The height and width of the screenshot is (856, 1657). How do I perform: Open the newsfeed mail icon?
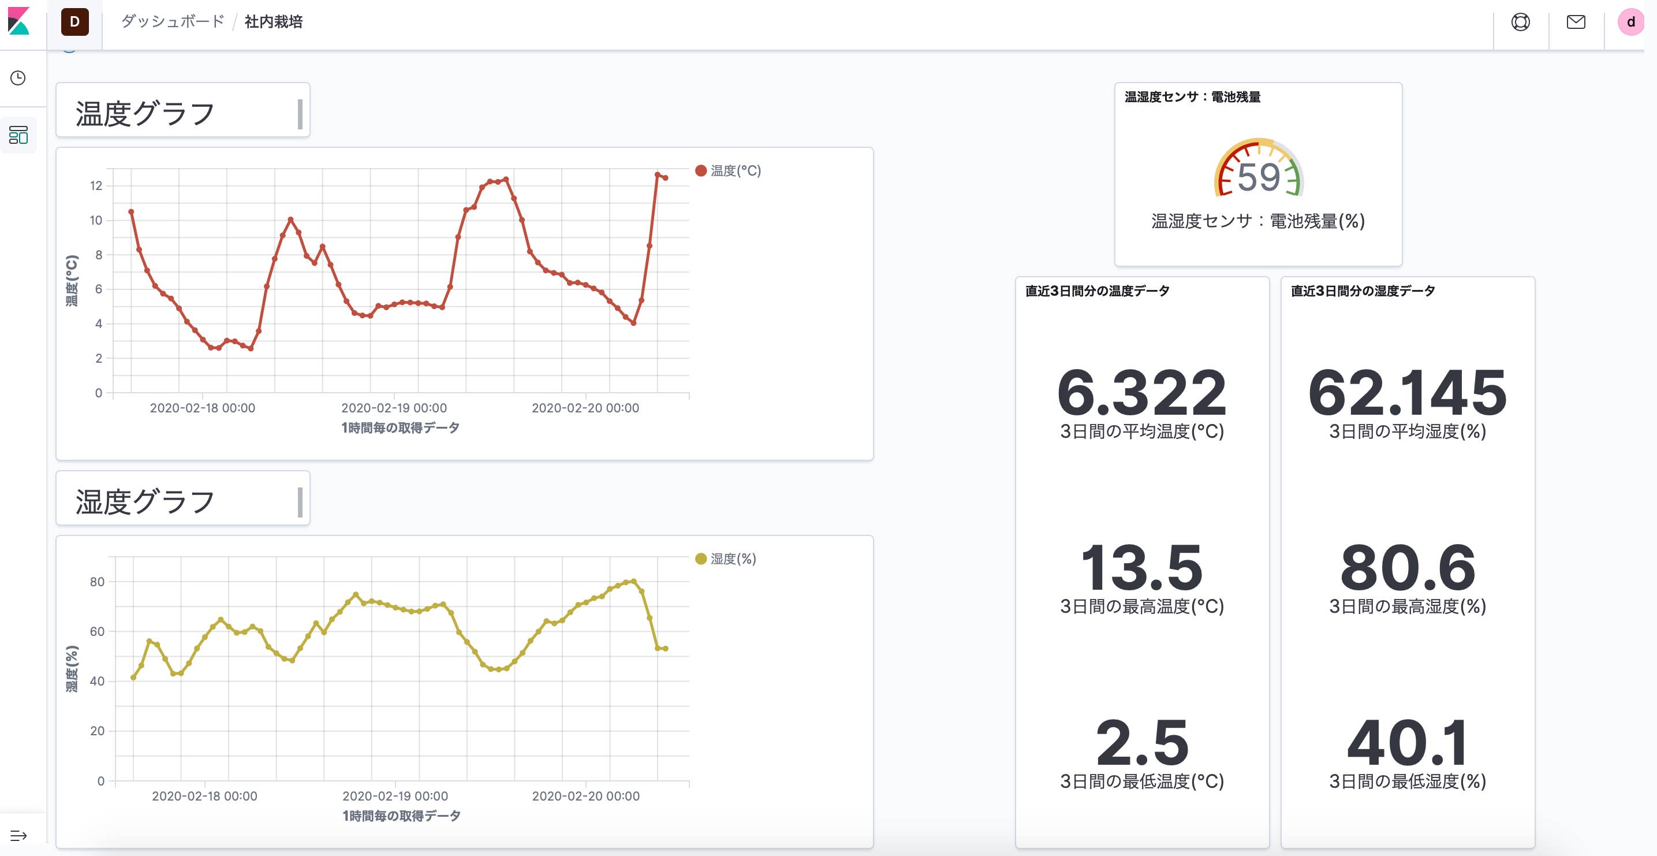(x=1576, y=22)
